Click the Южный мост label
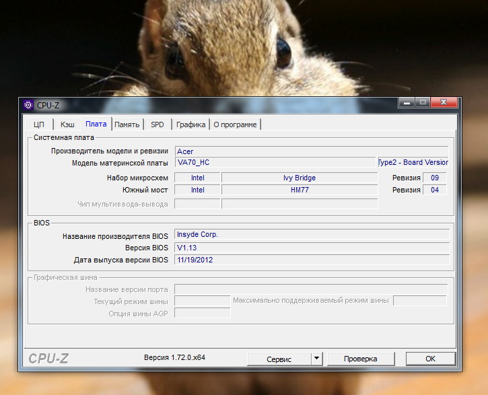The height and width of the screenshot is (395, 488). (145, 190)
